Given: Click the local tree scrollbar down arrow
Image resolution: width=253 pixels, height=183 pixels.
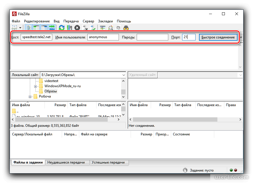Looking at the screenshot, I should click(123, 97).
